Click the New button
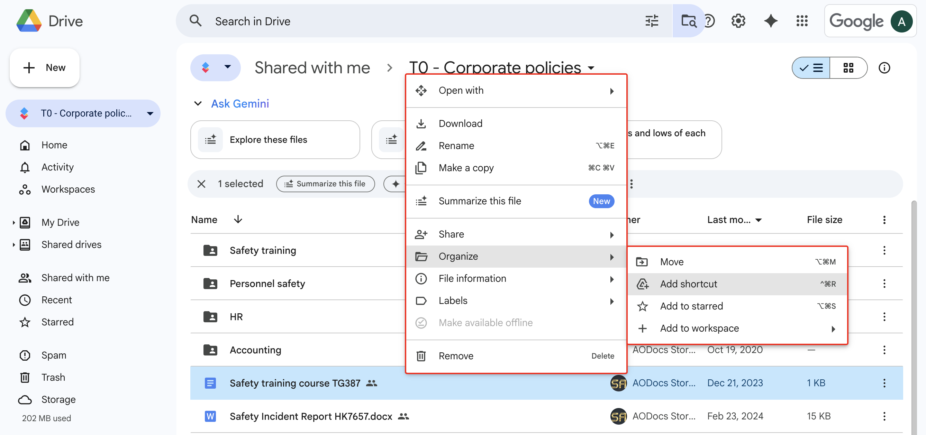This screenshot has height=435, width=926. pyautogui.click(x=45, y=67)
